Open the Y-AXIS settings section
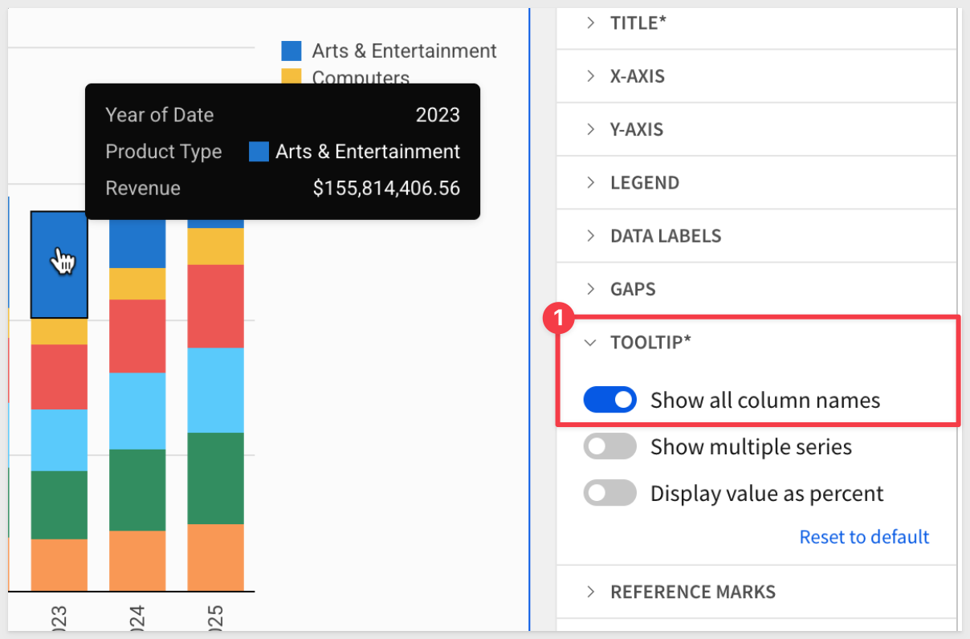 [636, 129]
